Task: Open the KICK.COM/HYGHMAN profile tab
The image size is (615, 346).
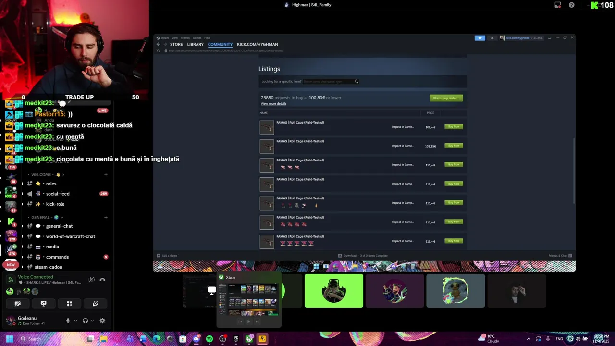Action: [258, 44]
